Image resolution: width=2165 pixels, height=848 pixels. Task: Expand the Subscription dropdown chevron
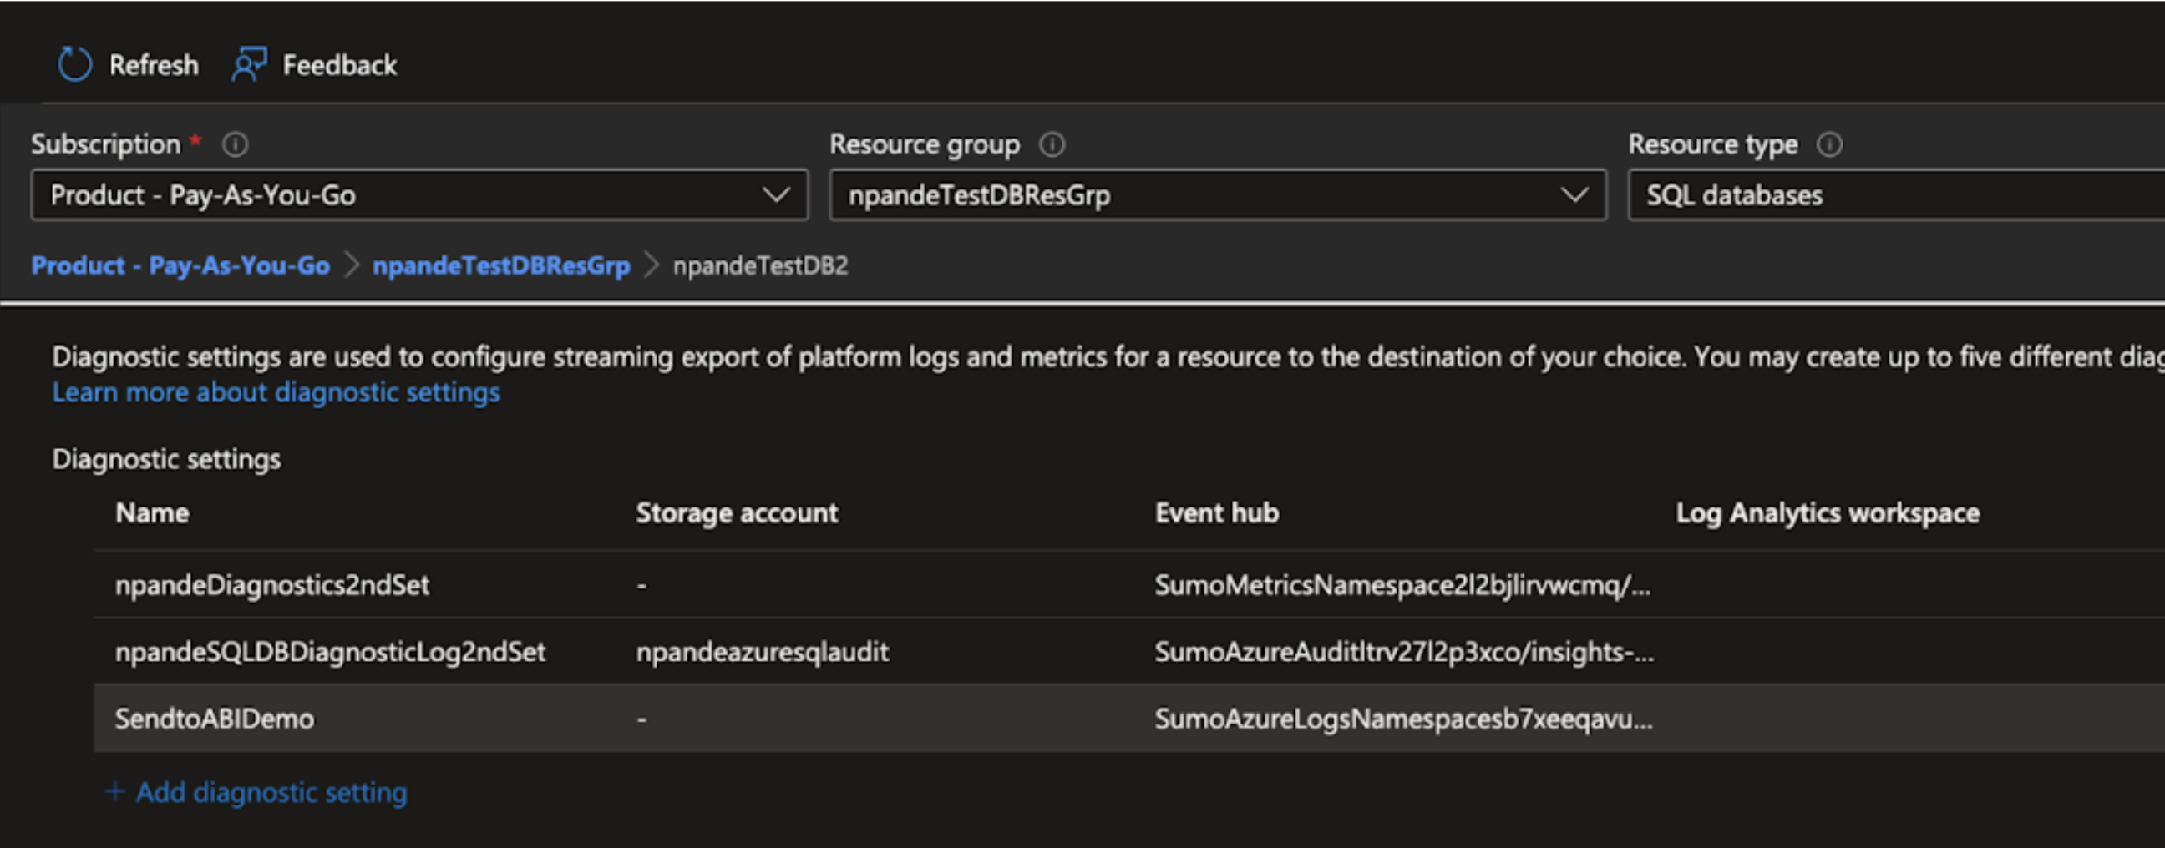[775, 195]
